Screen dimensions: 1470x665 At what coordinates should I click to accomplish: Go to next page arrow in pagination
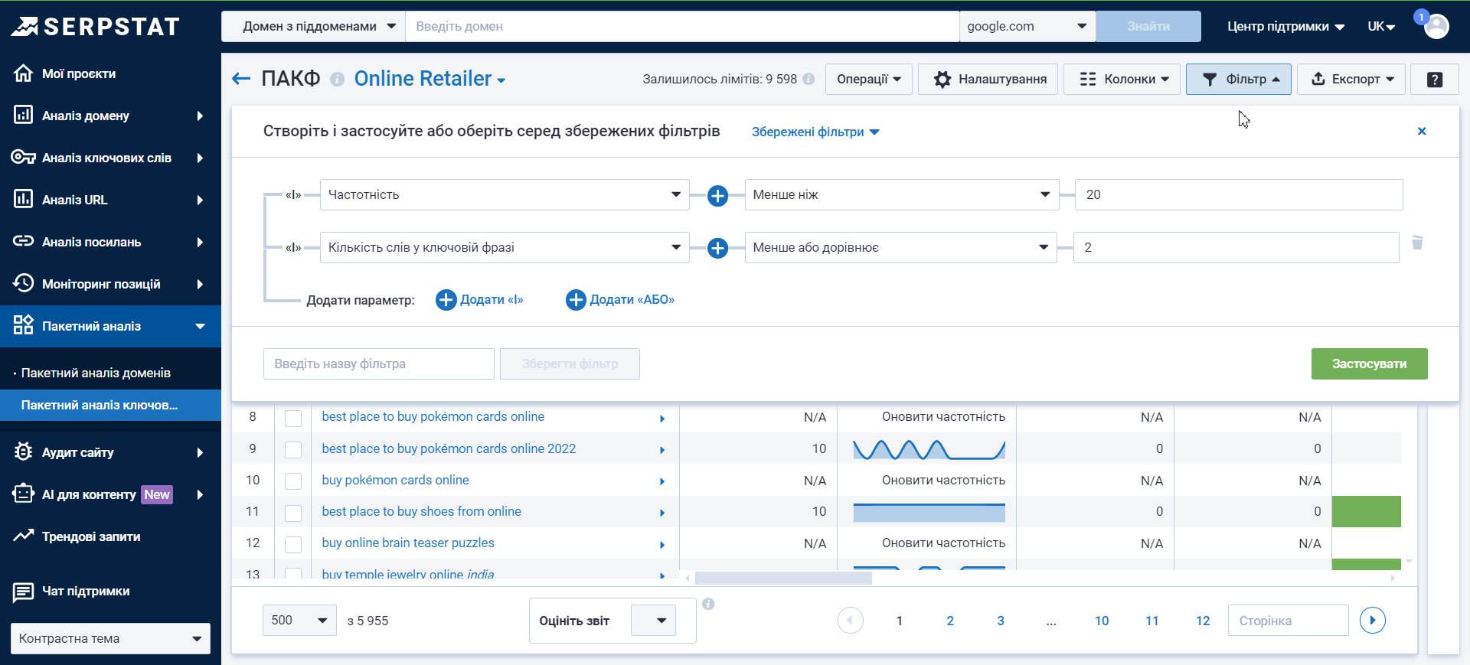click(x=1372, y=620)
